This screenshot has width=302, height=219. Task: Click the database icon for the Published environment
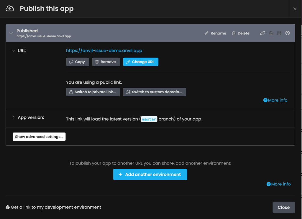pos(279,33)
